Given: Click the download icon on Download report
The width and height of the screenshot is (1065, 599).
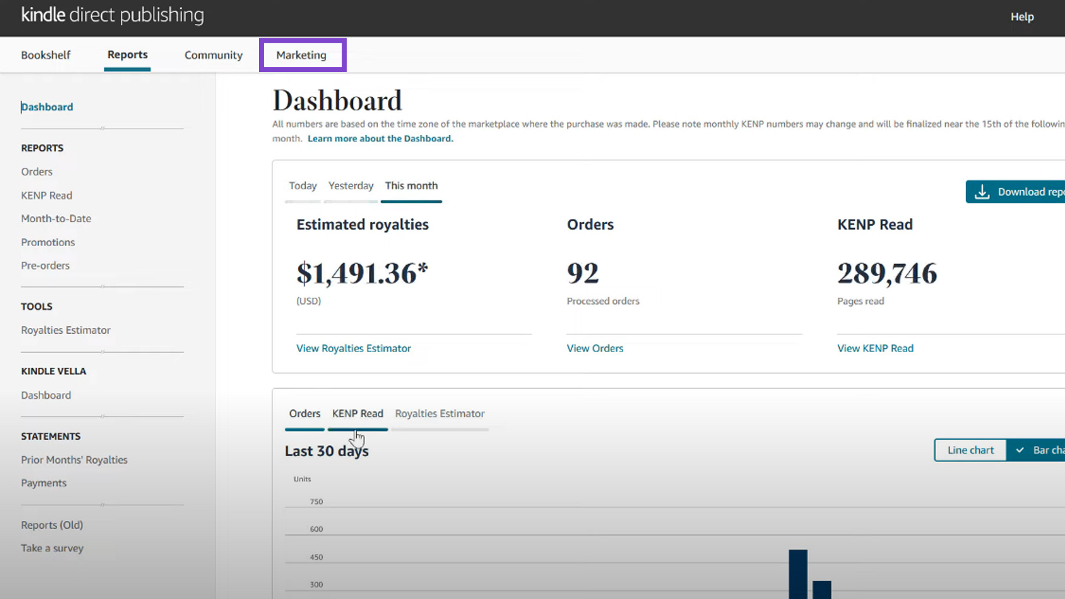Looking at the screenshot, I should tap(982, 192).
